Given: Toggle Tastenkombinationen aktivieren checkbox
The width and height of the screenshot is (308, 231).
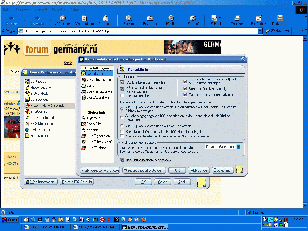Looking at the screenshot, I should (x=185, y=94).
